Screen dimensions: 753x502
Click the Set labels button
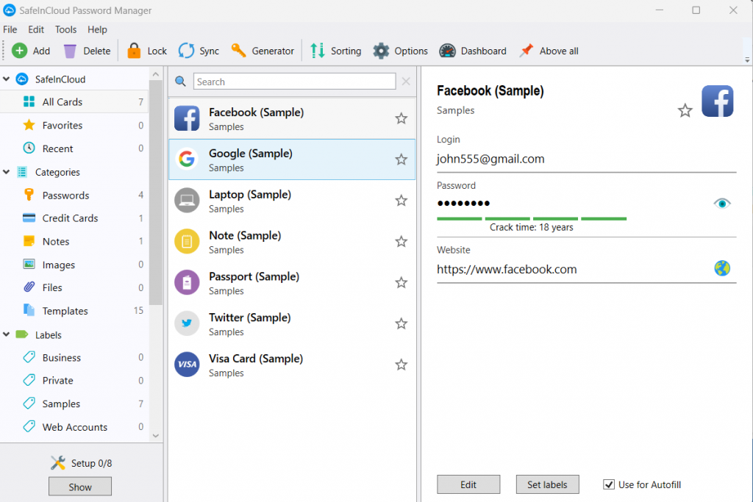(547, 484)
